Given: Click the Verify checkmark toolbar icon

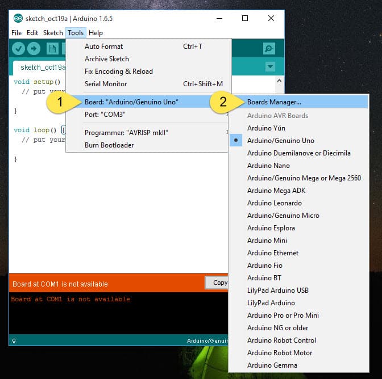Looking at the screenshot, I should point(18,49).
